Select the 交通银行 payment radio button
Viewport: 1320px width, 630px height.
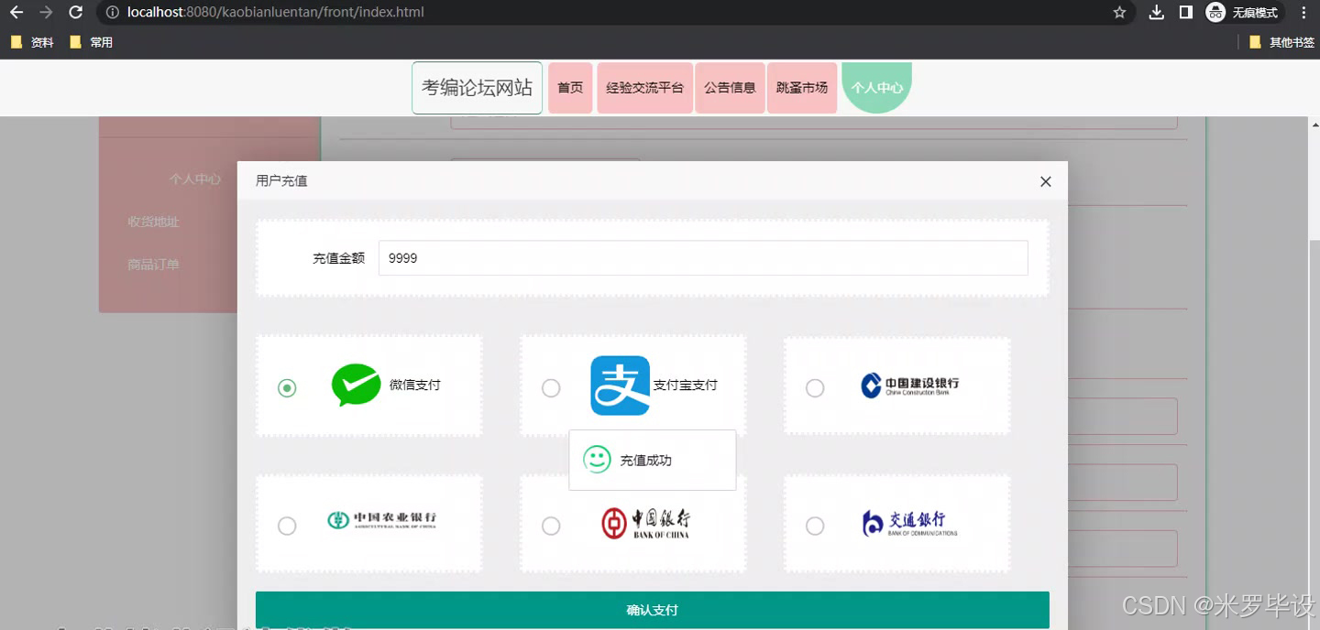coord(815,526)
